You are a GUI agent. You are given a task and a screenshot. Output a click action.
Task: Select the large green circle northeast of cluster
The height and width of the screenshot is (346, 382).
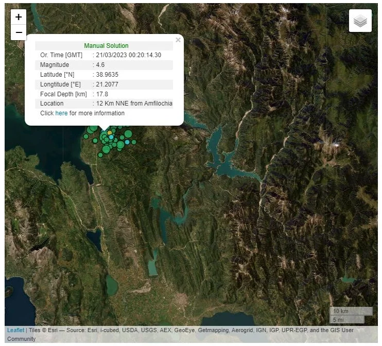[x=128, y=134]
